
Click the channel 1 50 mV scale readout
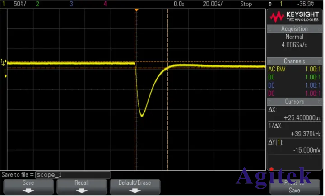tap(19, 4)
